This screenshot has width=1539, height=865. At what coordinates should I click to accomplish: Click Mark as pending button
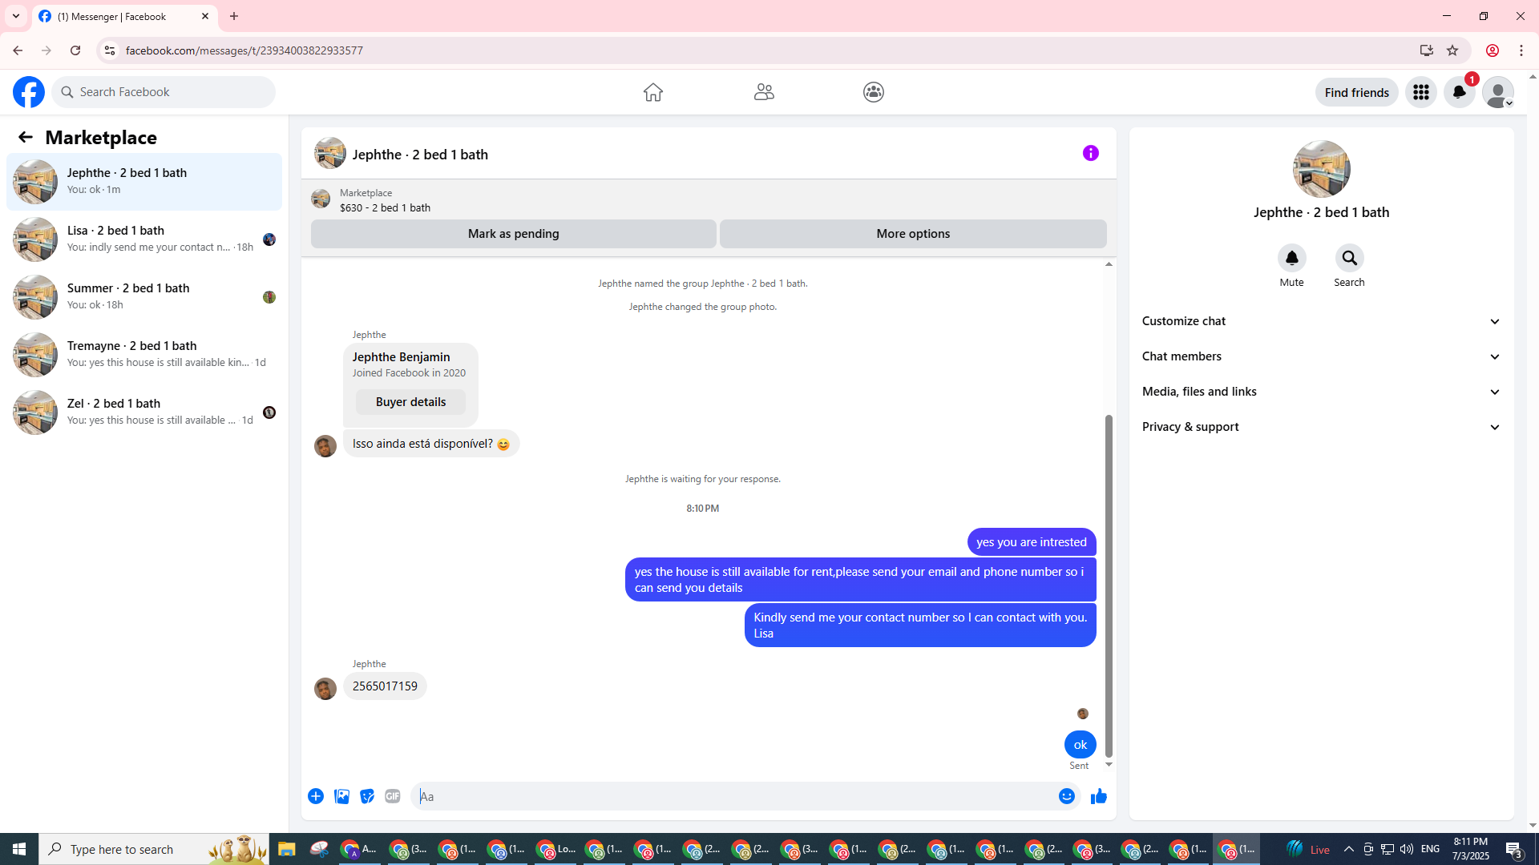(513, 234)
